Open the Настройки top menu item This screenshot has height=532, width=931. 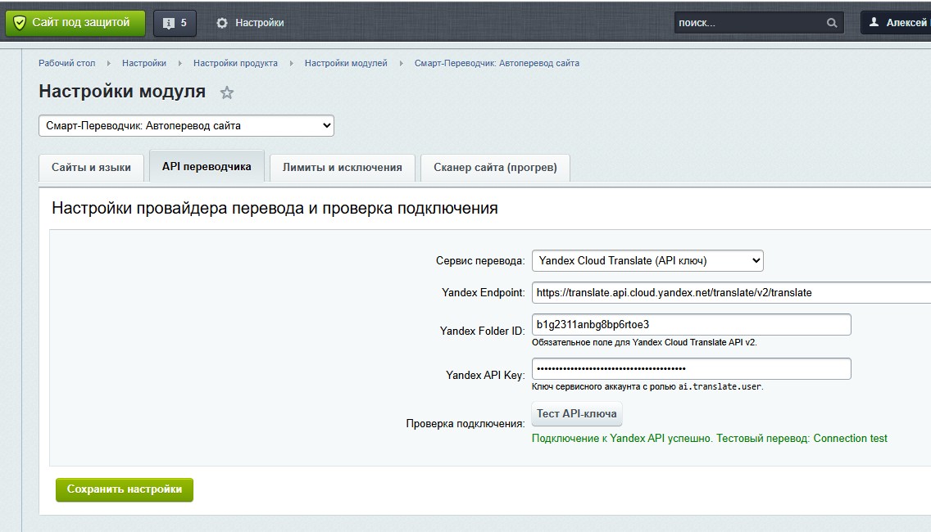[251, 23]
